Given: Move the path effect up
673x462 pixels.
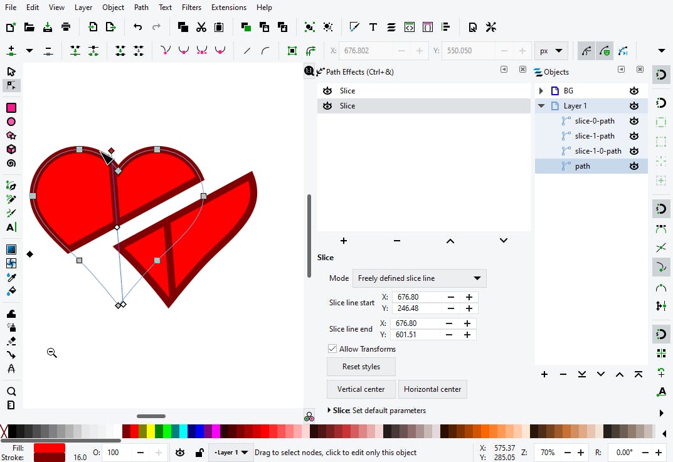Looking at the screenshot, I should (x=450, y=241).
